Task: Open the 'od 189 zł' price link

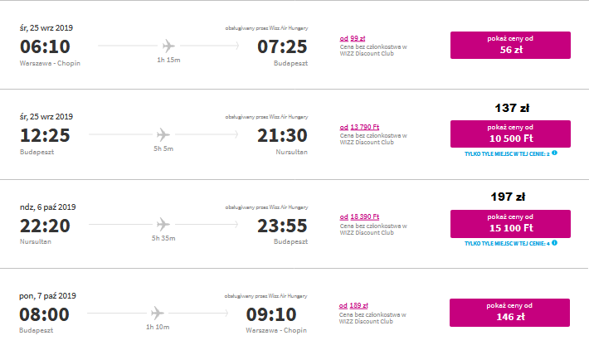Action: click(353, 305)
